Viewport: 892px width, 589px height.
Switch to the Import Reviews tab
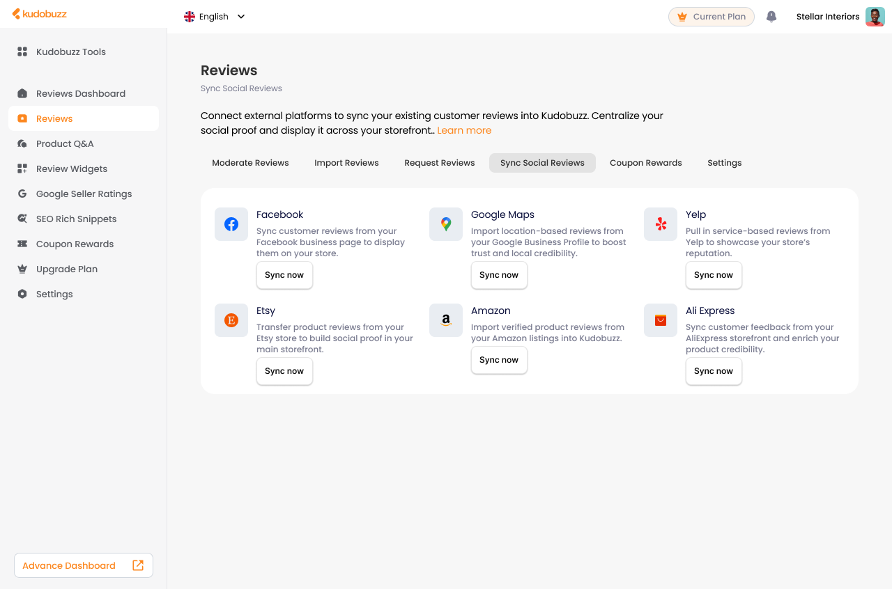[346, 163]
